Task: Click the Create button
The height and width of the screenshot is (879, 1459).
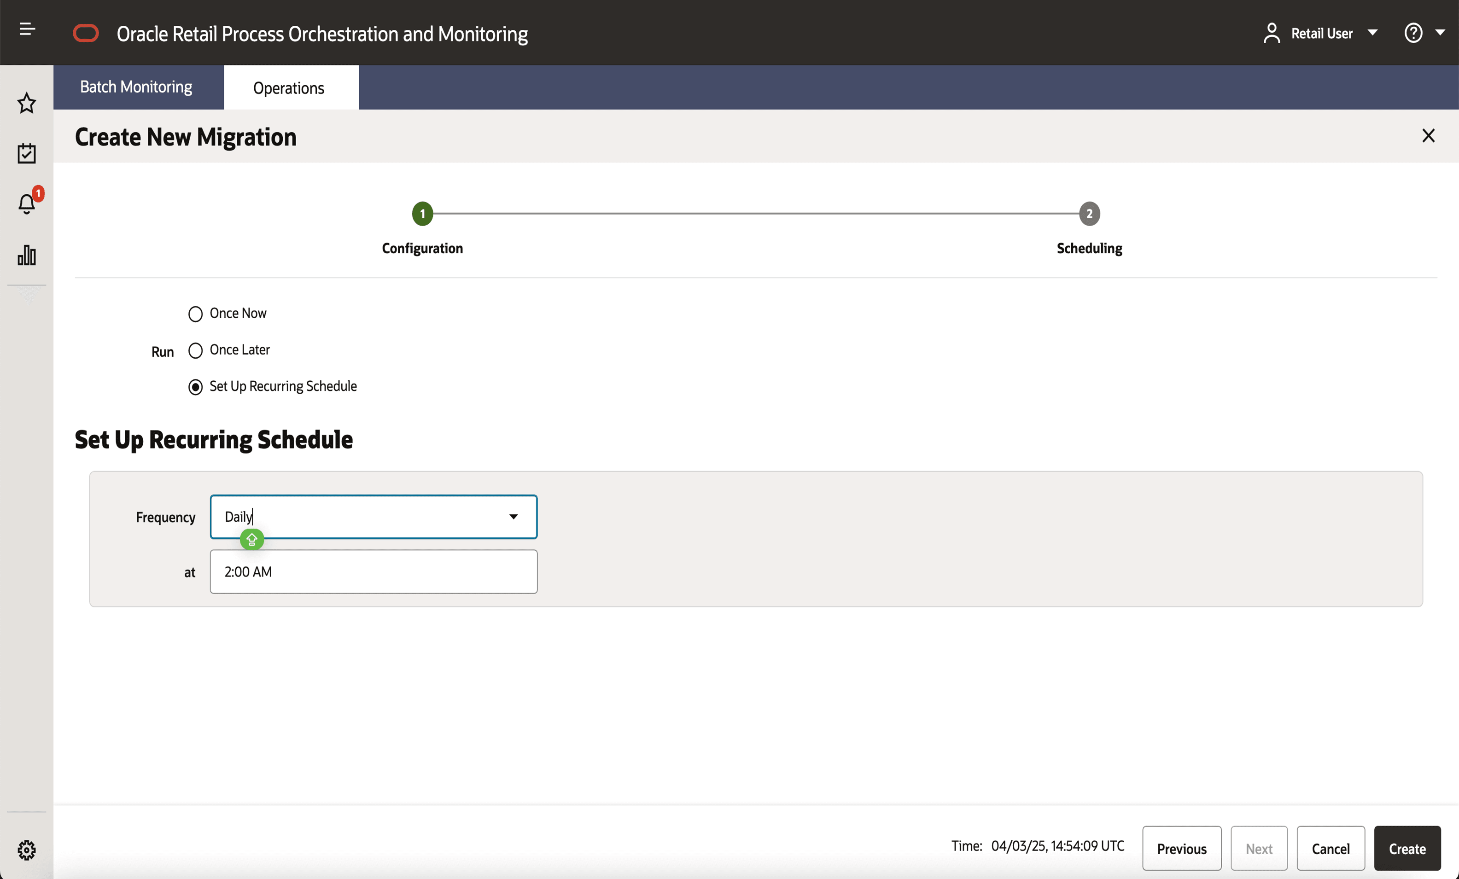Action: click(1407, 848)
